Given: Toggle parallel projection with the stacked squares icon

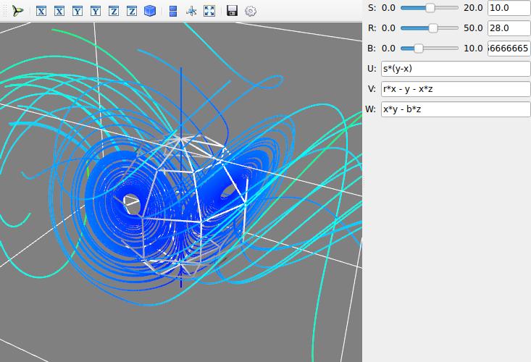Looking at the screenshot, I should [173, 11].
